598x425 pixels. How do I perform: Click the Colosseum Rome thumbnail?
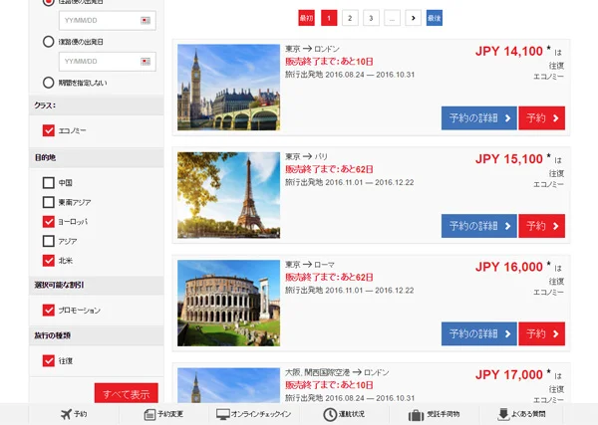(x=228, y=303)
